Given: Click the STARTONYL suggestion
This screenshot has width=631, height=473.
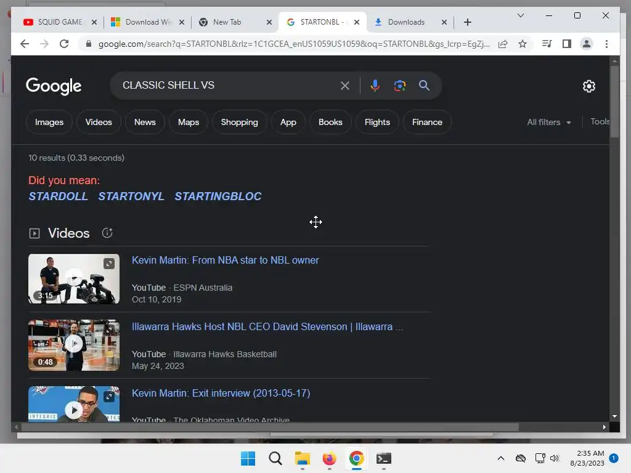Looking at the screenshot, I should point(131,196).
